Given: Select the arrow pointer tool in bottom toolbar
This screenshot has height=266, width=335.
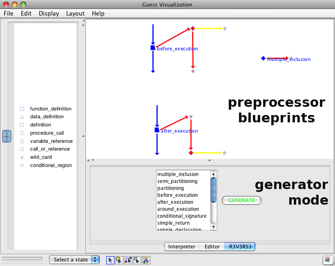Looking at the screenshot, I should coord(110,260).
